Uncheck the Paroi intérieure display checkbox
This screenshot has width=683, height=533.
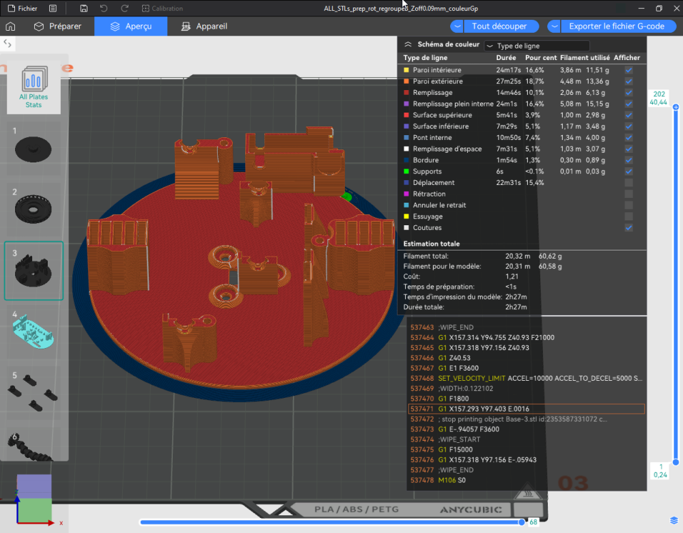[628, 70]
